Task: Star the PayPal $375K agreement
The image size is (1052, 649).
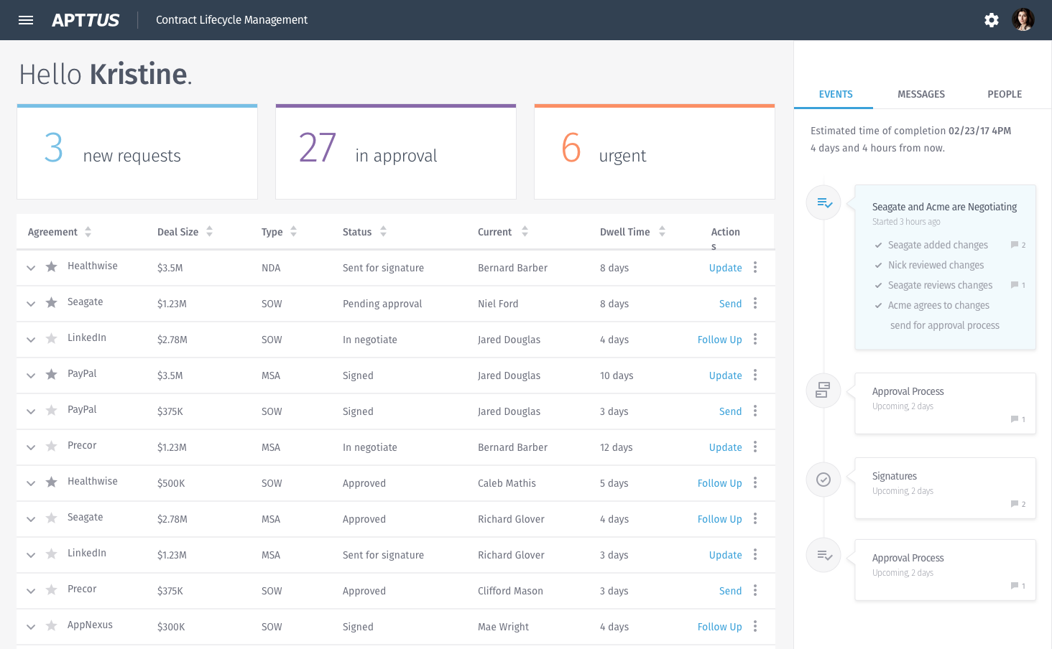Action: click(x=52, y=411)
